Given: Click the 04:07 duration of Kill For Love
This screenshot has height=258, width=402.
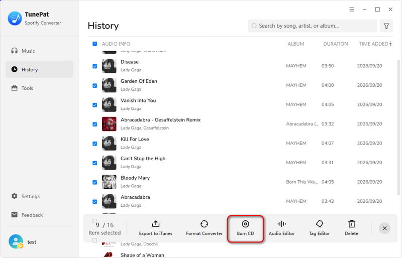Looking at the screenshot, I should point(328,143).
